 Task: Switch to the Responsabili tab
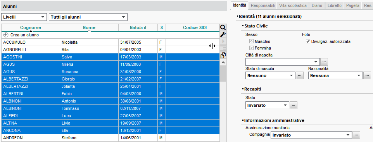point(263,5)
